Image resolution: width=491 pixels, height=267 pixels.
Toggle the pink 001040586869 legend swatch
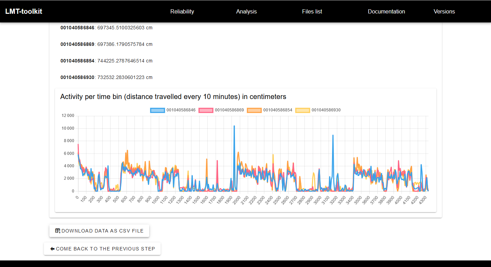(x=206, y=110)
